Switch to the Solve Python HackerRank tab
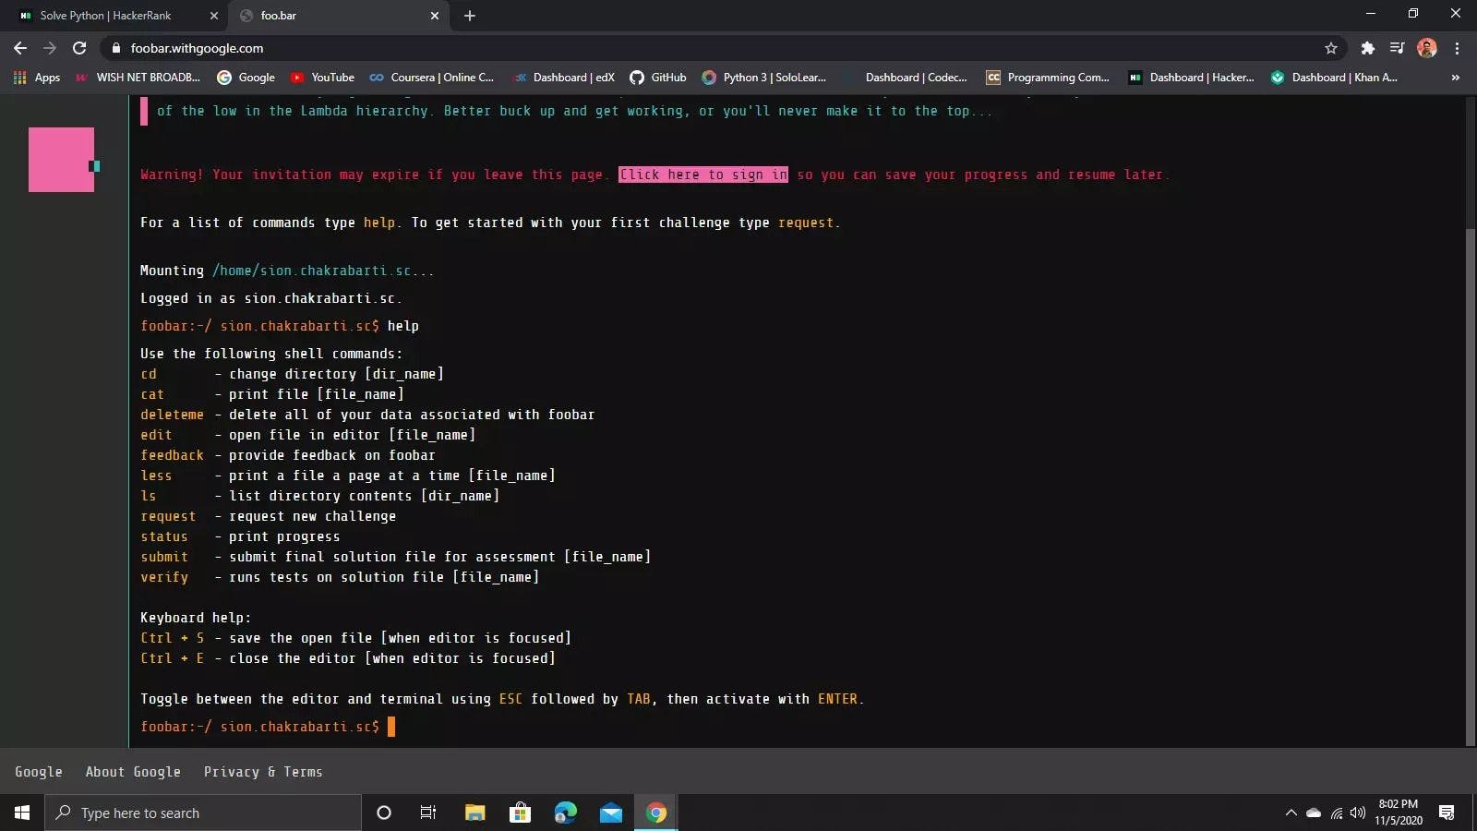Screen dimensions: 1477x831 (106, 16)
